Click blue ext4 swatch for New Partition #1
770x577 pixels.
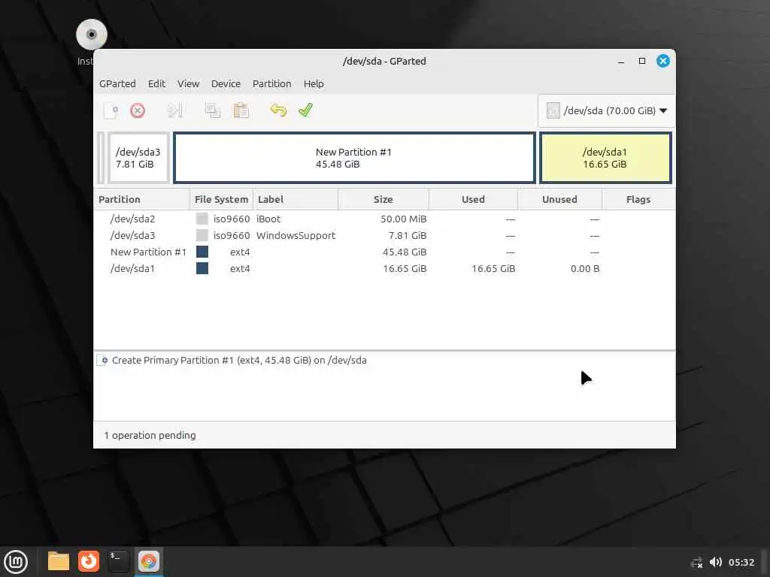(x=202, y=252)
